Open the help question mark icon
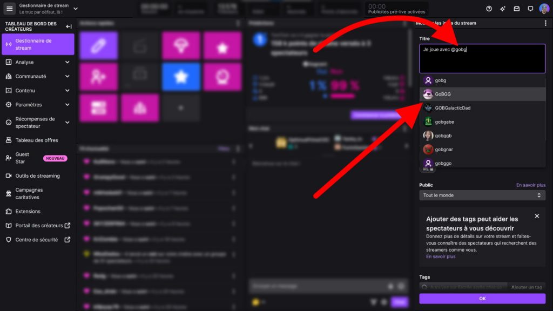Viewport: 553px width, 311px height. pyautogui.click(x=489, y=8)
